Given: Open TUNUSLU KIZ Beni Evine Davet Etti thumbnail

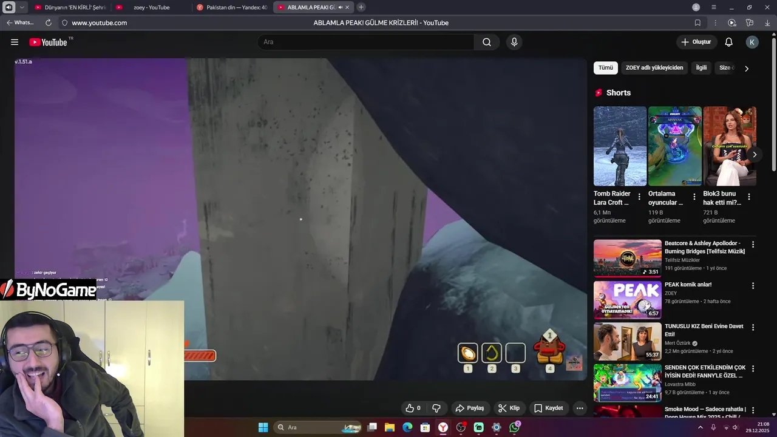Looking at the screenshot, I should click(x=628, y=341).
